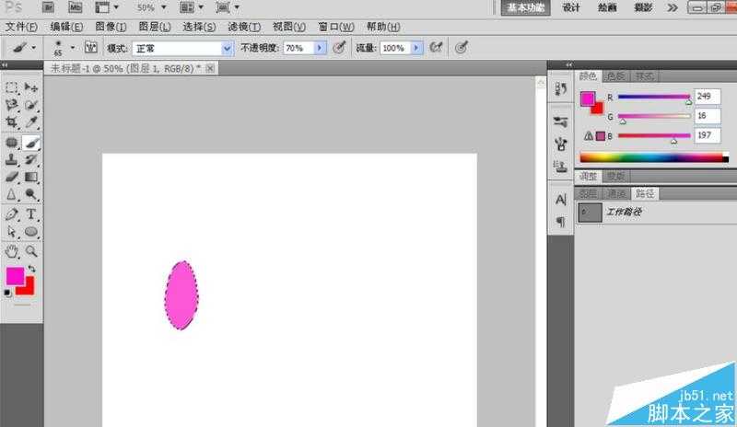
Task: Select the Crop tool
Action: pyautogui.click(x=12, y=121)
